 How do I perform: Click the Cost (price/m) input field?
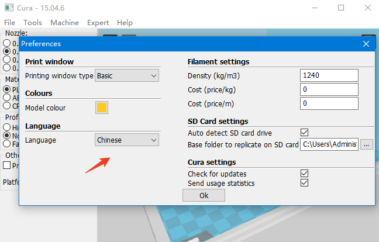pyautogui.click(x=329, y=103)
